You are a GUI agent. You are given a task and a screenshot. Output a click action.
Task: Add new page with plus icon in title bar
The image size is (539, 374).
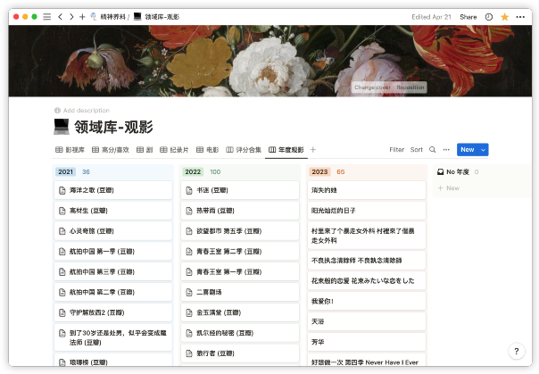click(x=82, y=16)
